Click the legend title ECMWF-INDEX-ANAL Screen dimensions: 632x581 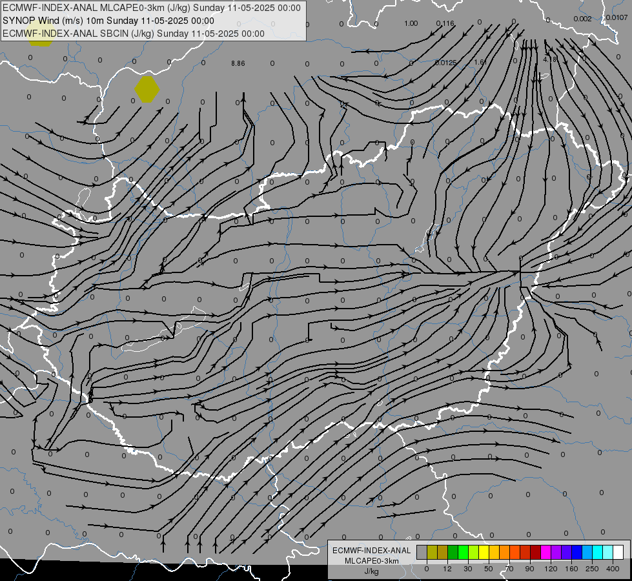coord(372,551)
